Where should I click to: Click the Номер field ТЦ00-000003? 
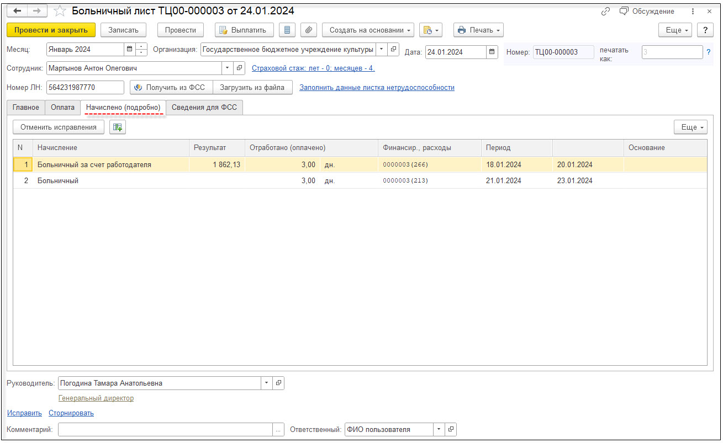pos(563,52)
